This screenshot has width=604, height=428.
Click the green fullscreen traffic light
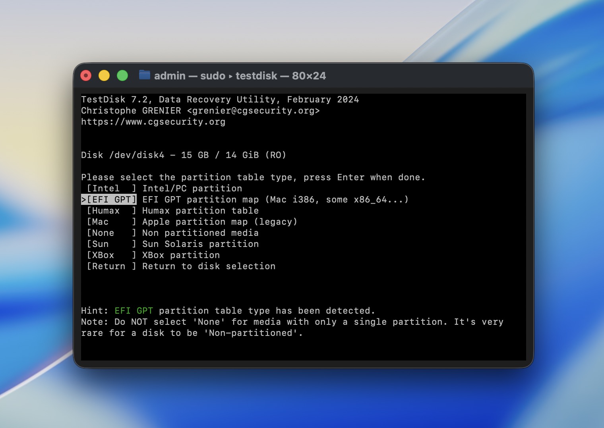[x=122, y=75]
